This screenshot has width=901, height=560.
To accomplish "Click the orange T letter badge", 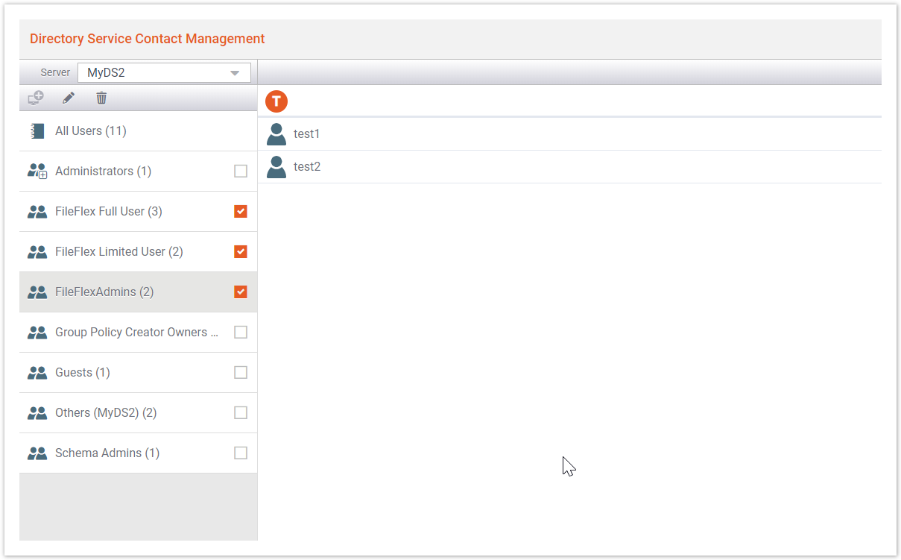I will 276,101.
